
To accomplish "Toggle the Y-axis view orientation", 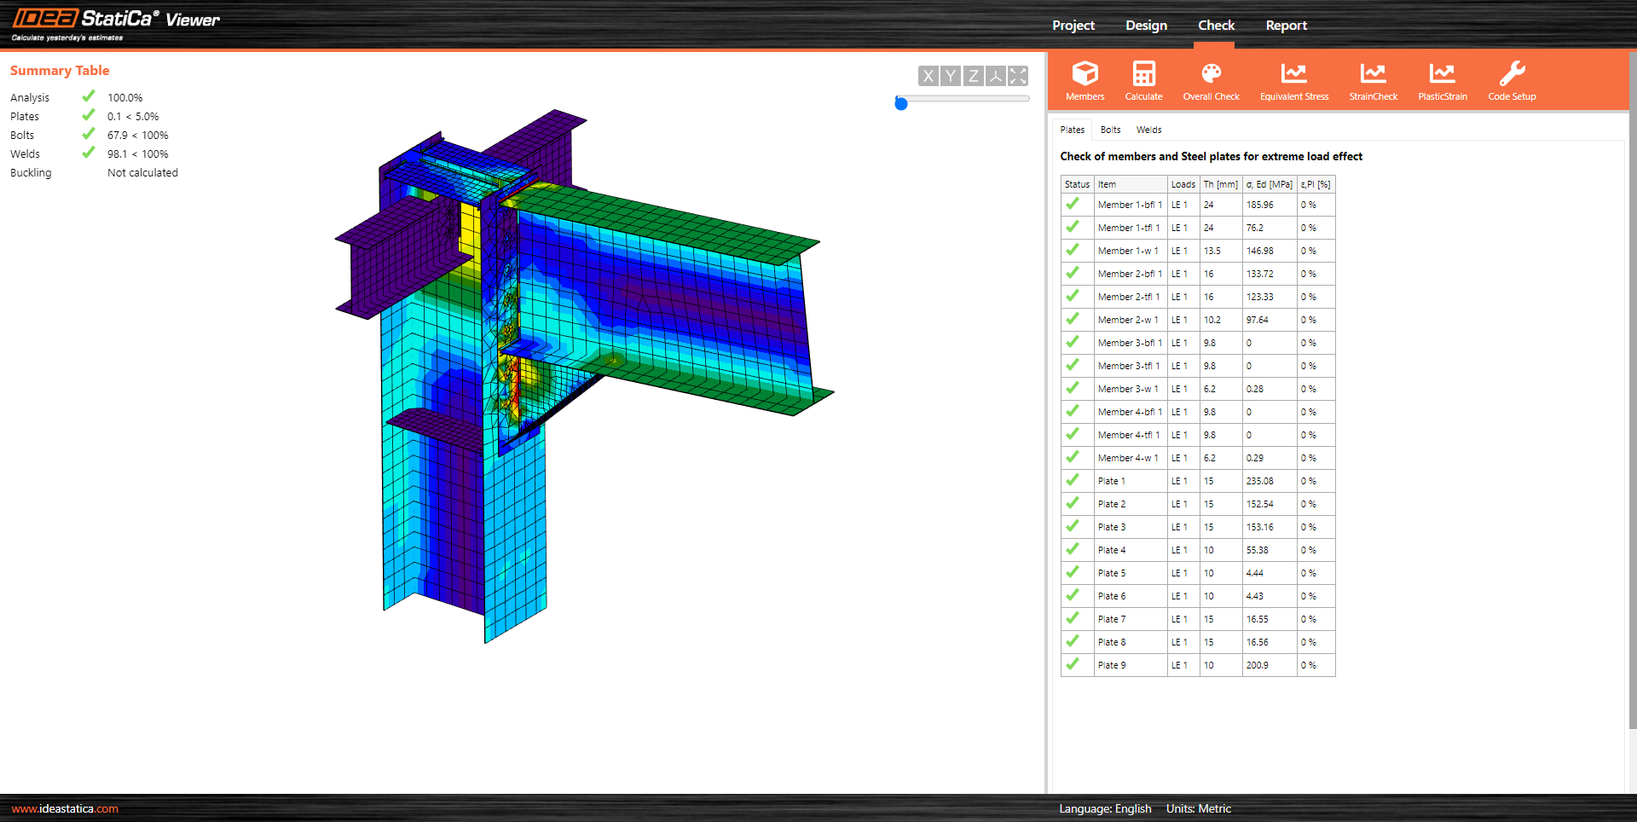I will click(950, 76).
